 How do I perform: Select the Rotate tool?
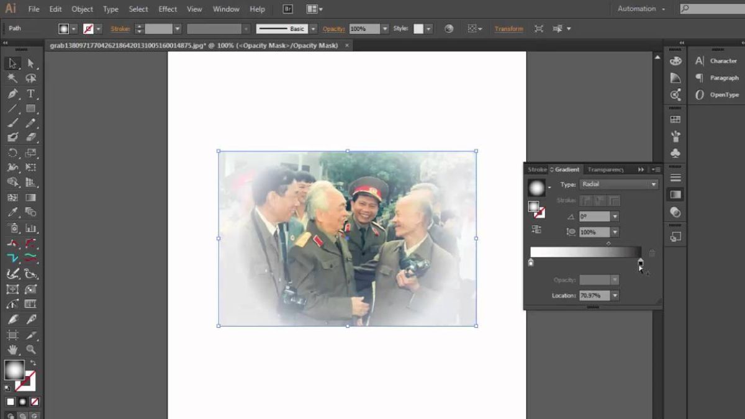pos(12,153)
